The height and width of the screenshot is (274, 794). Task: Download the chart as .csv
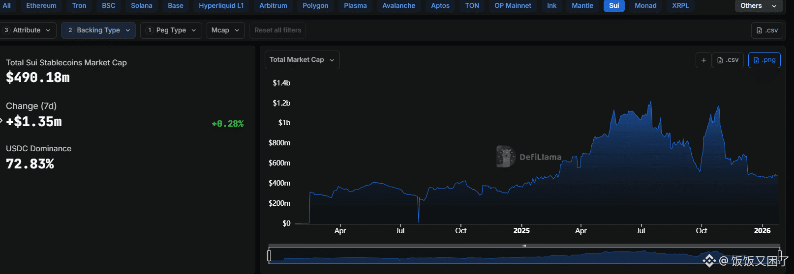[x=728, y=60]
